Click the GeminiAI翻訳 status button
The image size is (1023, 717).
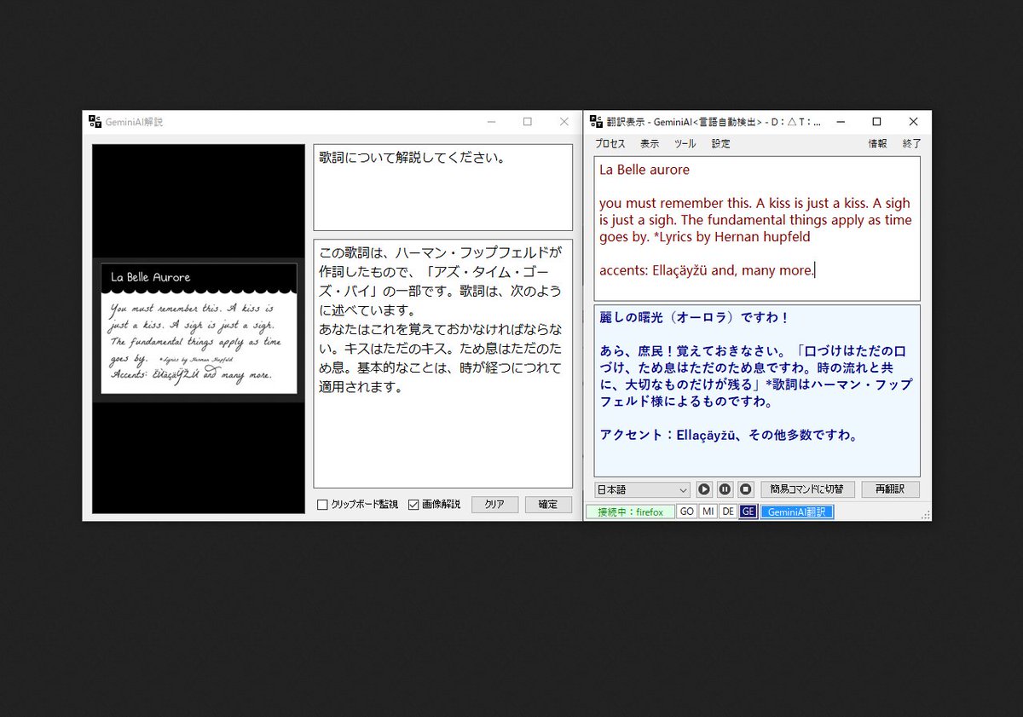pyautogui.click(x=796, y=511)
